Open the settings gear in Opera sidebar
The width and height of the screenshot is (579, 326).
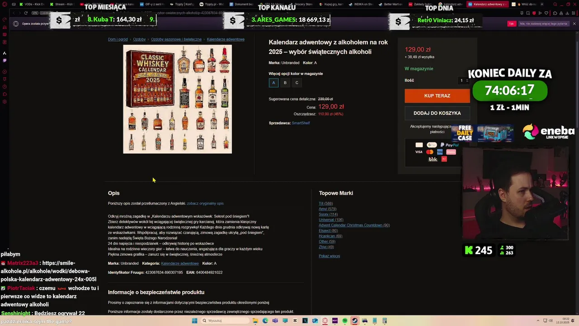pyautogui.click(x=5, y=101)
